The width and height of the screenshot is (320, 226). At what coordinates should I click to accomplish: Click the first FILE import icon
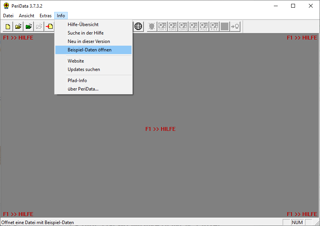pos(204,26)
